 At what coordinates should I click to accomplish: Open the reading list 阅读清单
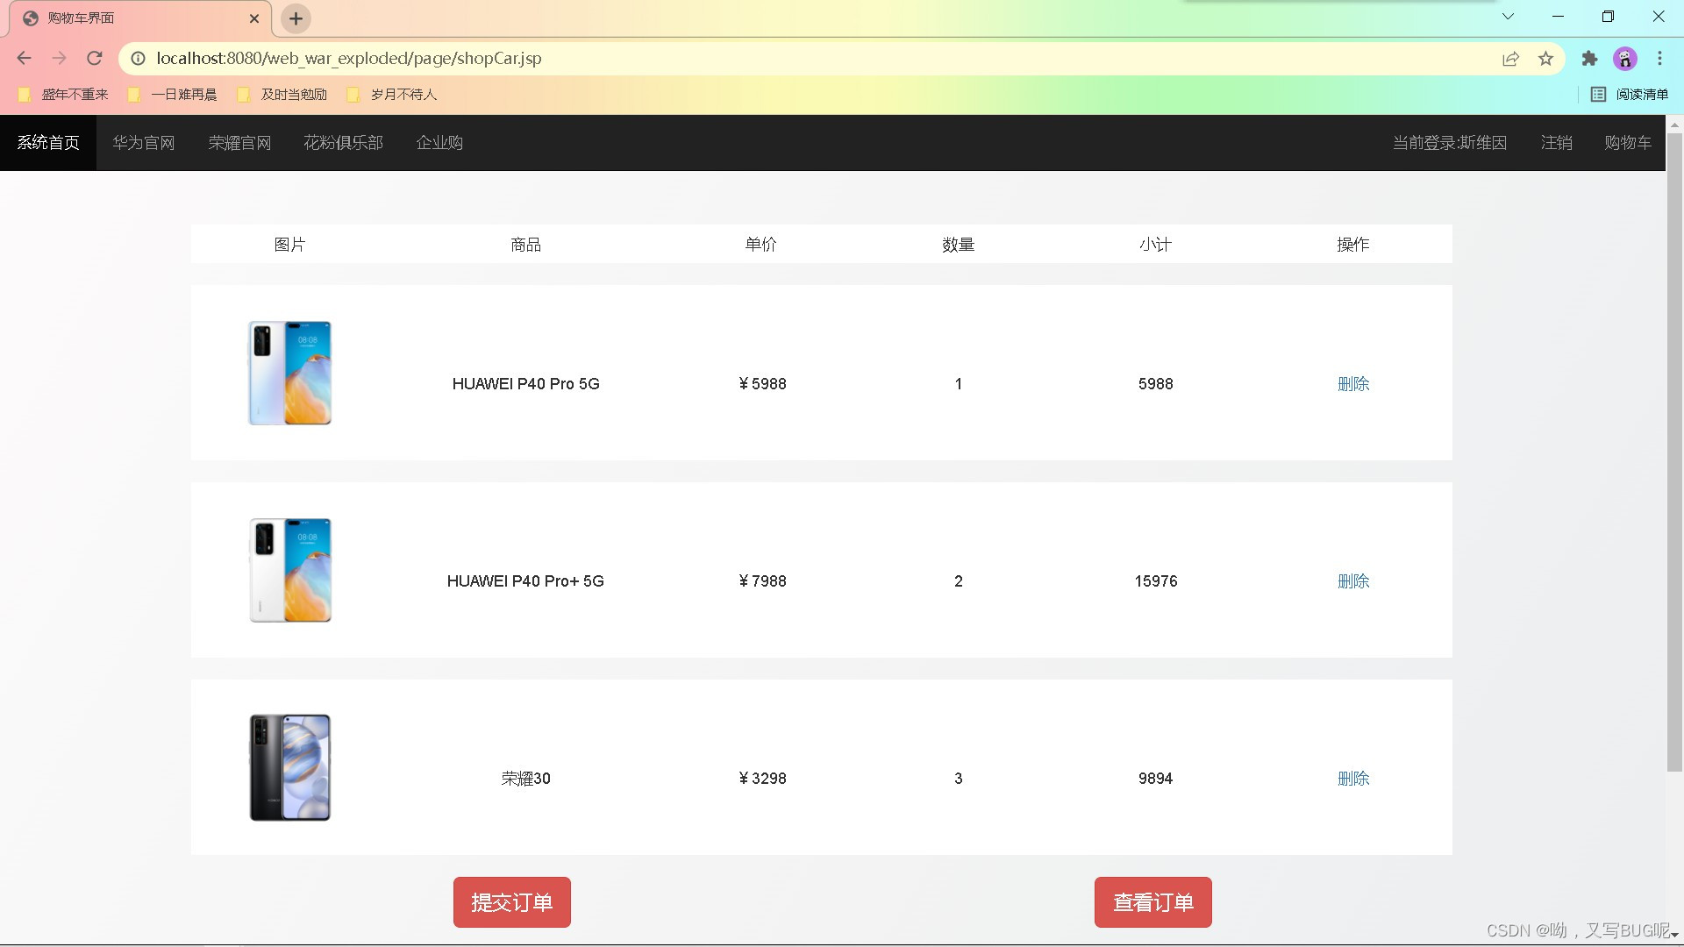[1630, 95]
